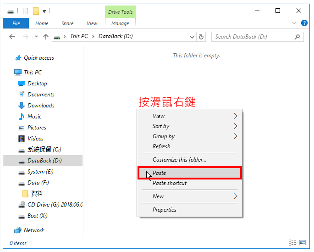The image size is (314, 252).
Task: Click the Drive Tools contextual tab header
Action: (121, 12)
